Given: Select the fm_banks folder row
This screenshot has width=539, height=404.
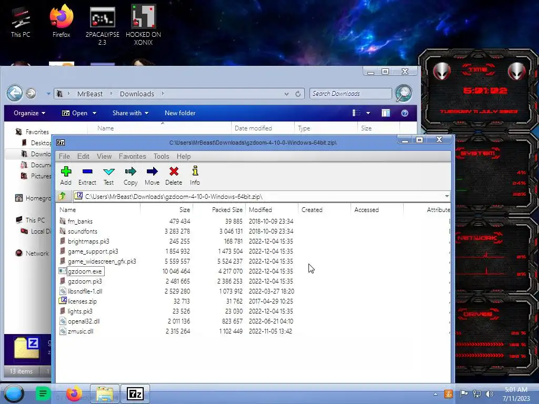Looking at the screenshot, I should click(x=80, y=221).
